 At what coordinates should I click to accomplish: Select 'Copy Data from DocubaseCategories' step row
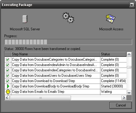[x=66, y=59]
